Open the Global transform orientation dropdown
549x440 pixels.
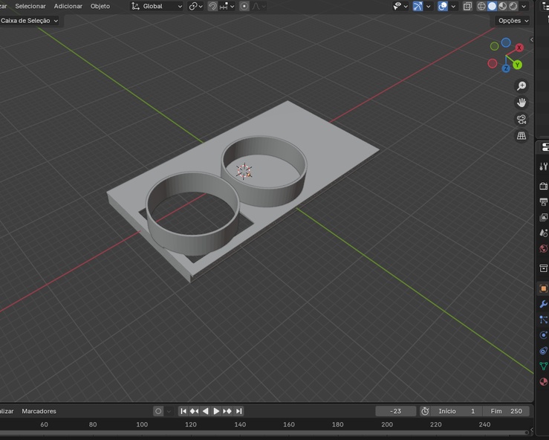[157, 6]
